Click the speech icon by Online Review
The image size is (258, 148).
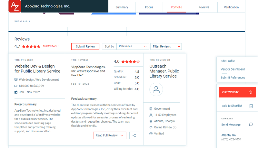pos(151,127)
